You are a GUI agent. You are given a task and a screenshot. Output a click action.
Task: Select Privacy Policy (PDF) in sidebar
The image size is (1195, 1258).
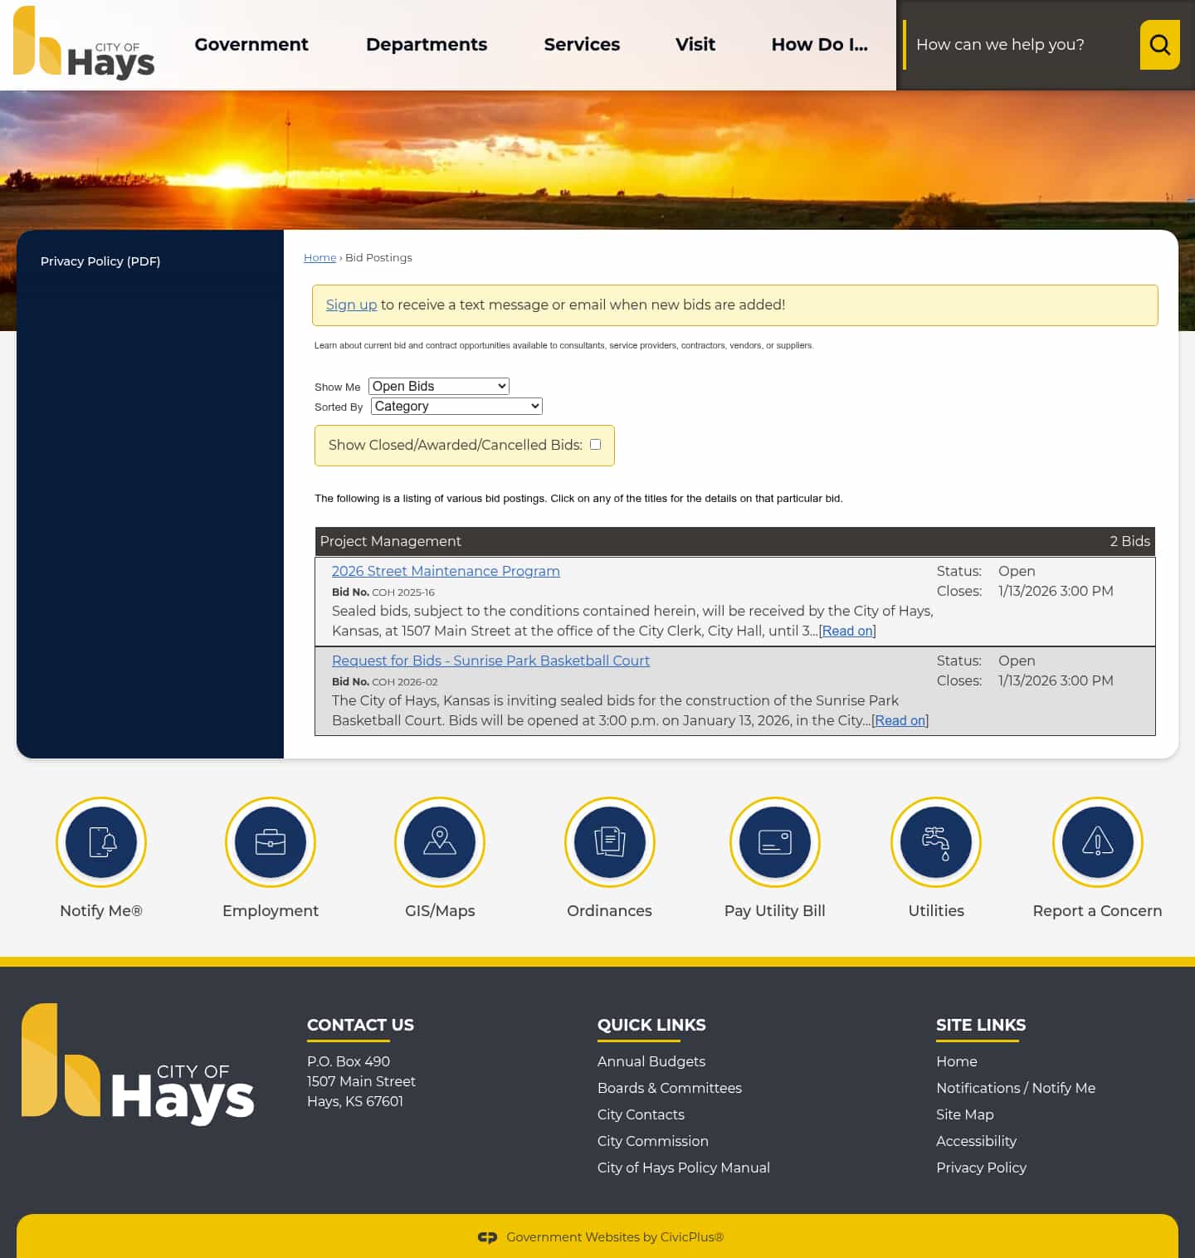pyautogui.click(x=100, y=261)
